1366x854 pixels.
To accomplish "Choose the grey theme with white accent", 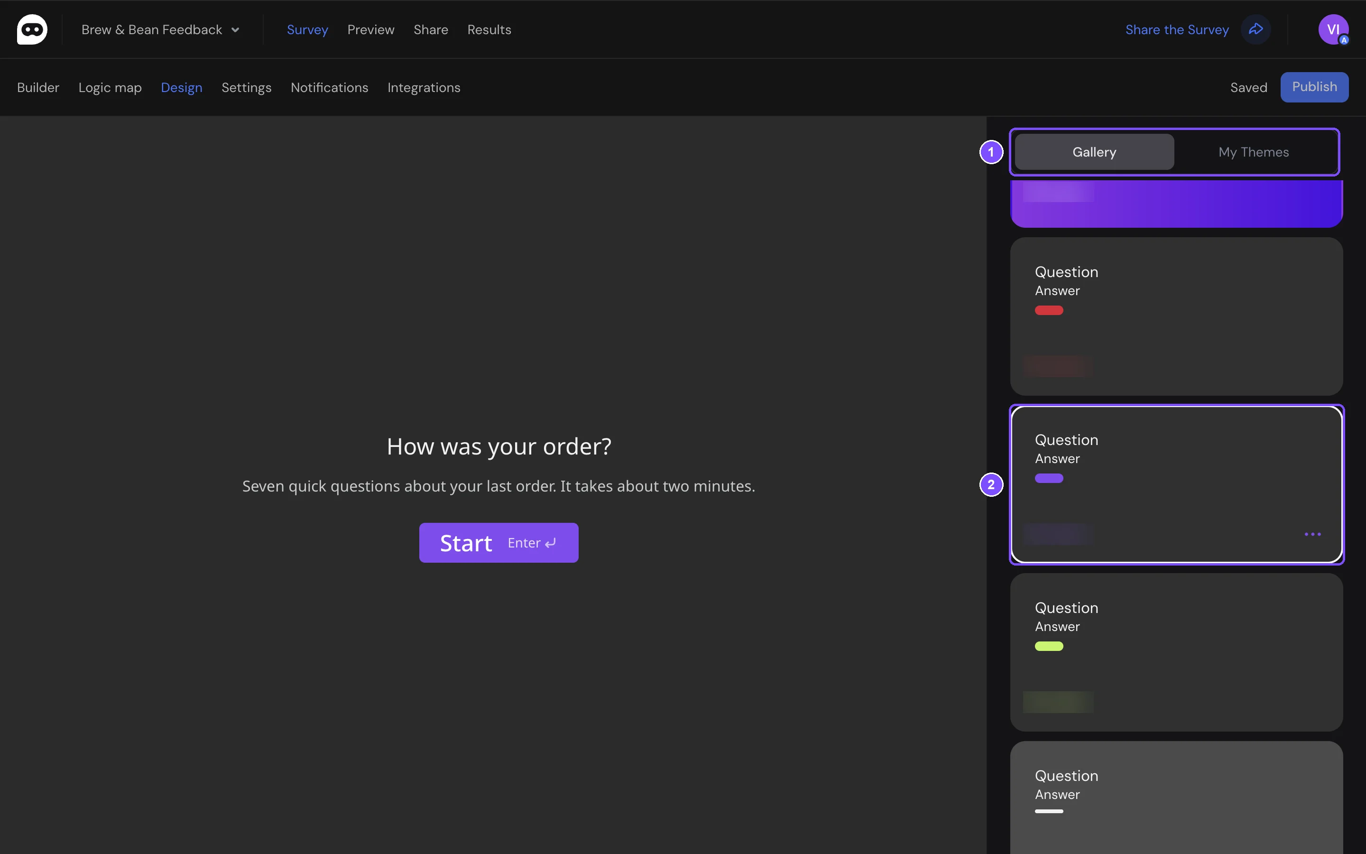I will (x=1176, y=798).
